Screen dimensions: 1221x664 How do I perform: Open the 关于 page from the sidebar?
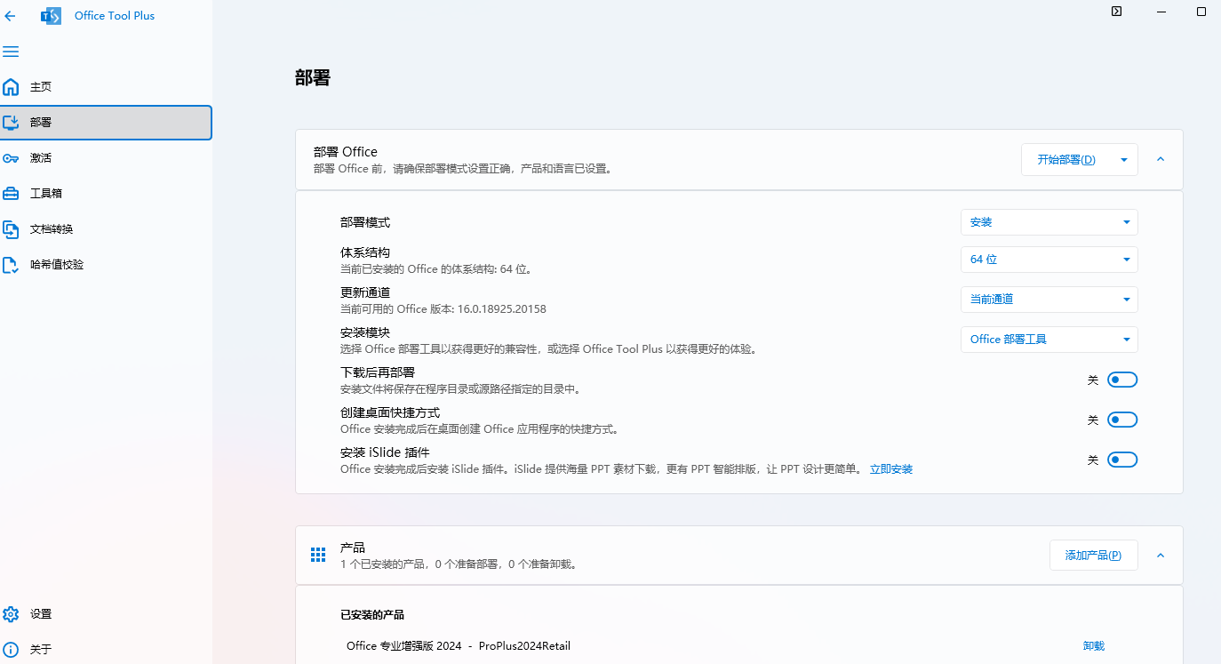(x=39, y=649)
